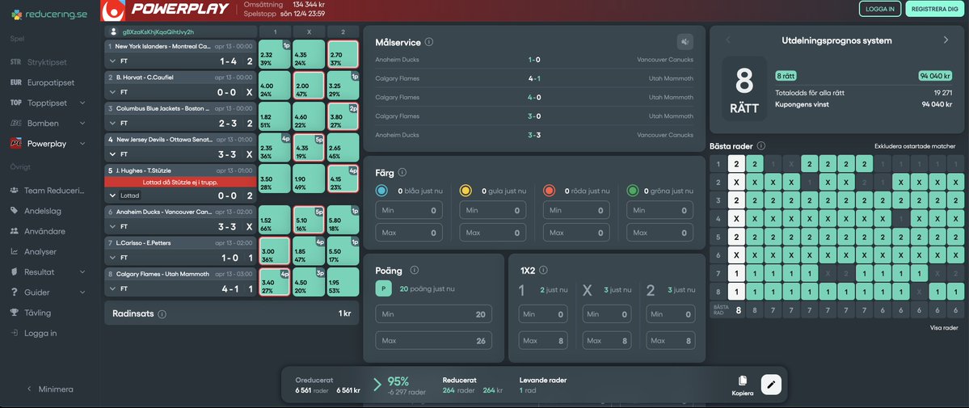
Task: Edit the Min field for blåa color
Action: pos(408,210)
